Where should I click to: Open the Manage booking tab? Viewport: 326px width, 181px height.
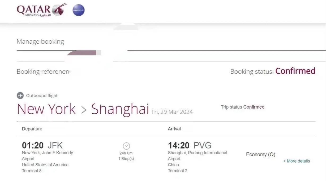40,41
